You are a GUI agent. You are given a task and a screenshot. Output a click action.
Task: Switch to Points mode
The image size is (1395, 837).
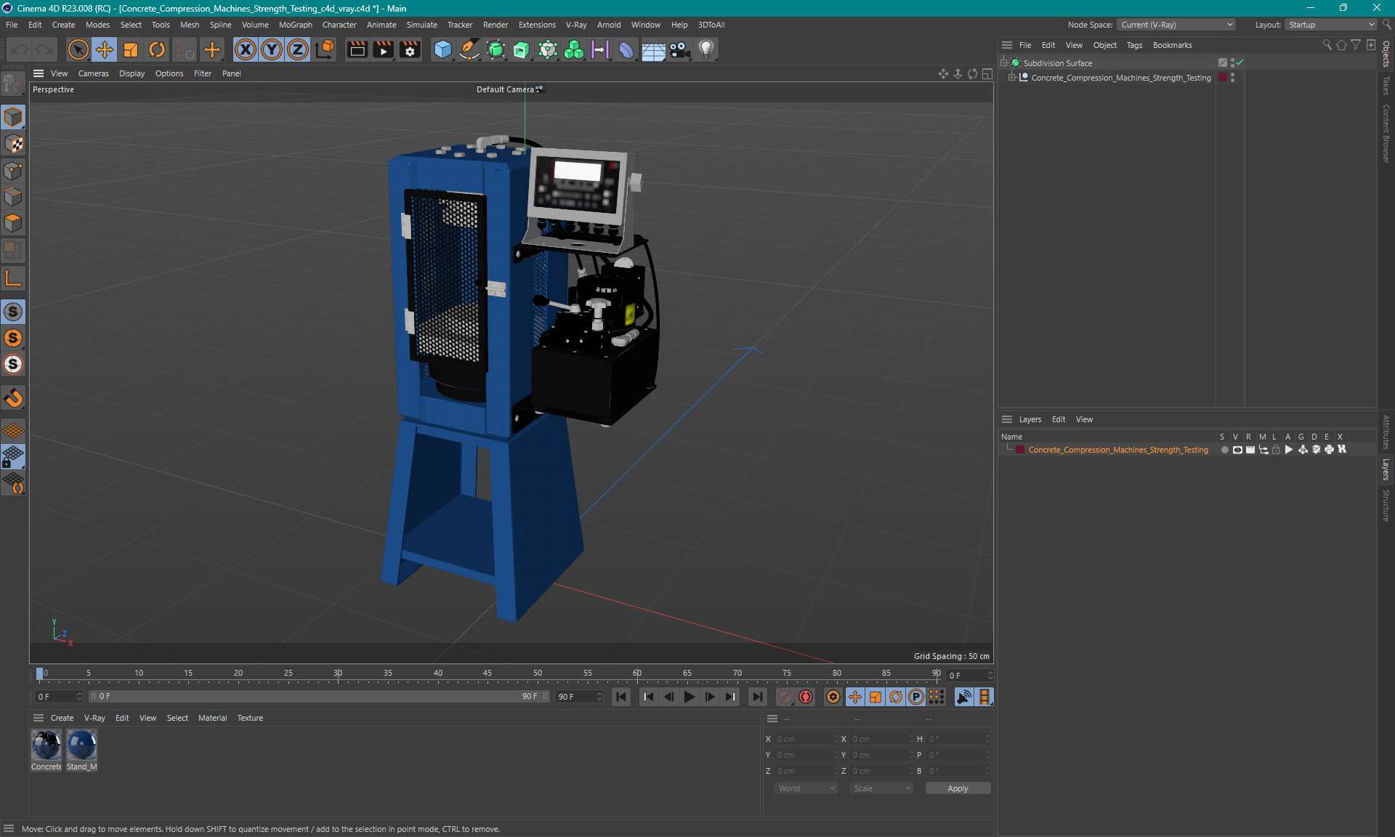tap(13, 171)
